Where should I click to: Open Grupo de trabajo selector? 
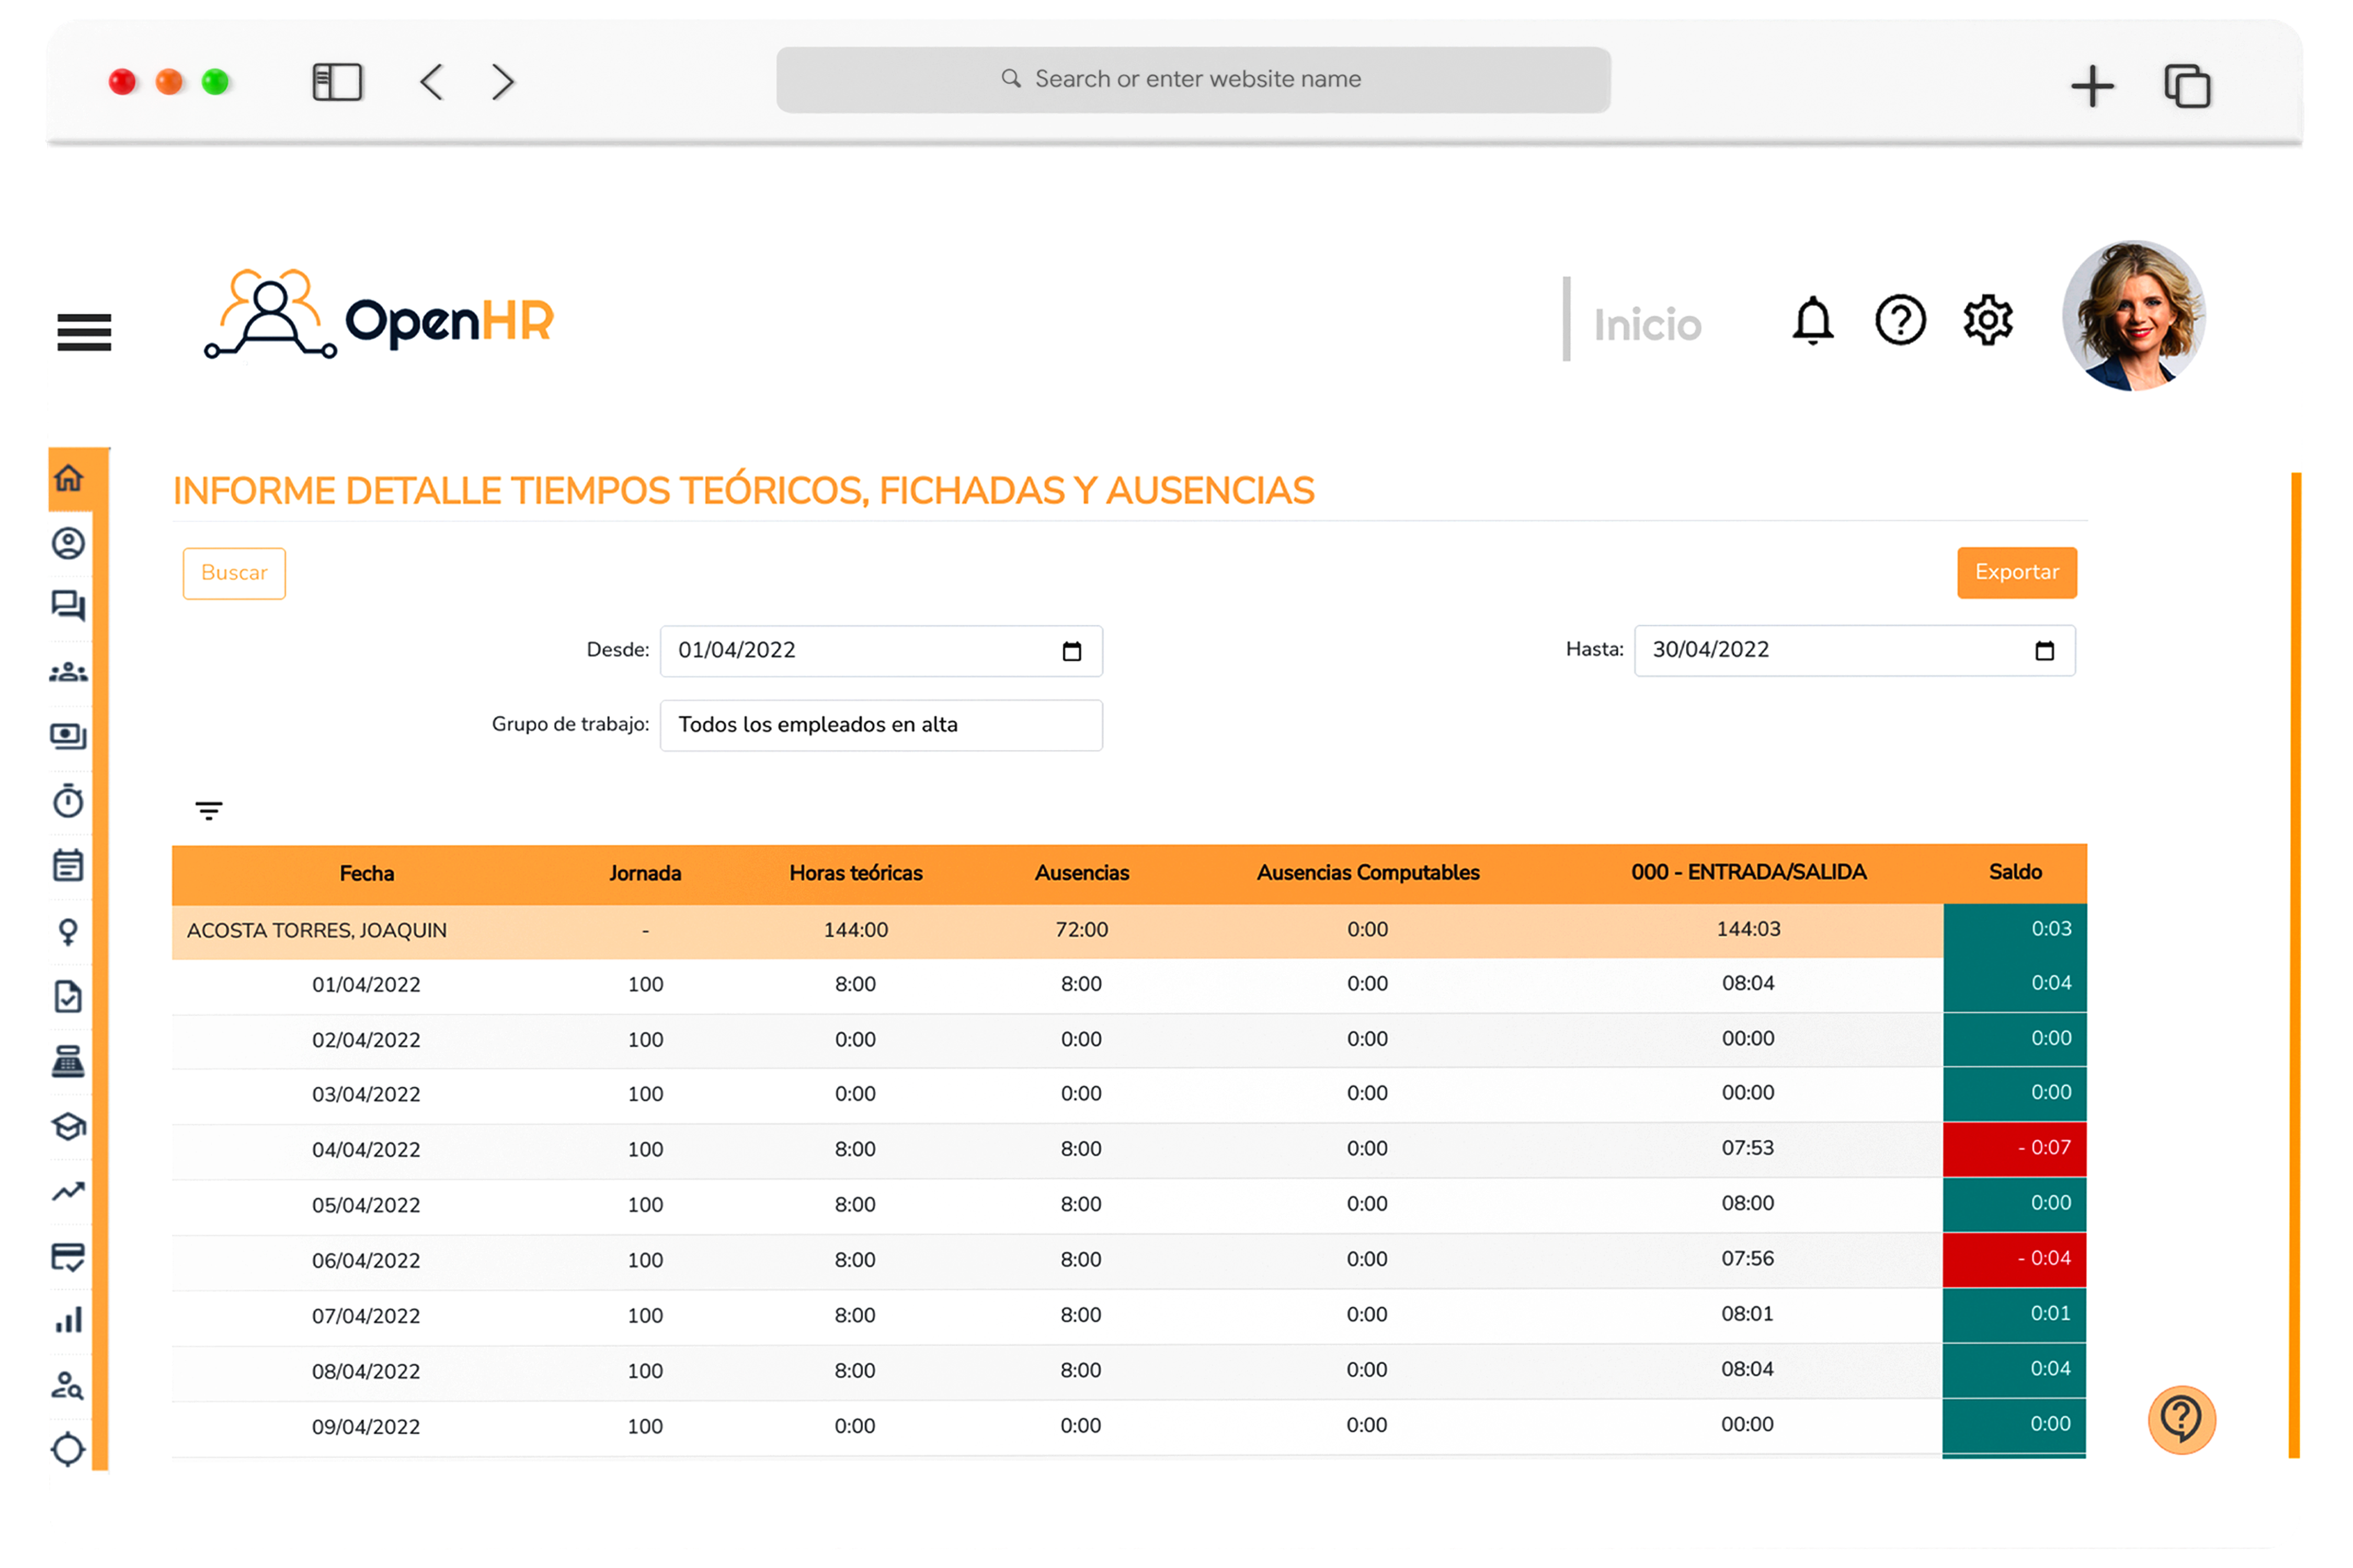coord(881,725)
